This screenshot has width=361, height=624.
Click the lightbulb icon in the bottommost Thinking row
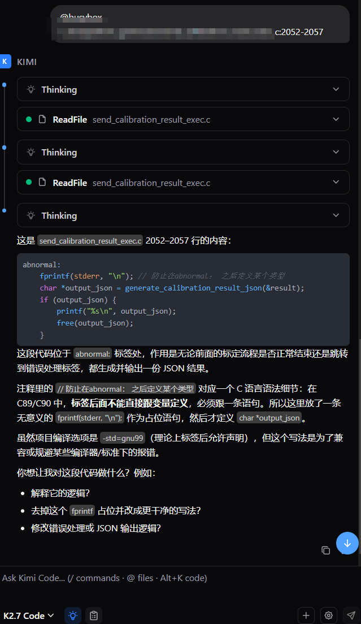click(31, 215)
